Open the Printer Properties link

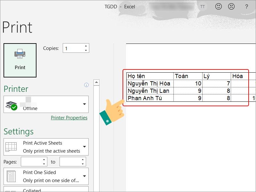point(69,118)
